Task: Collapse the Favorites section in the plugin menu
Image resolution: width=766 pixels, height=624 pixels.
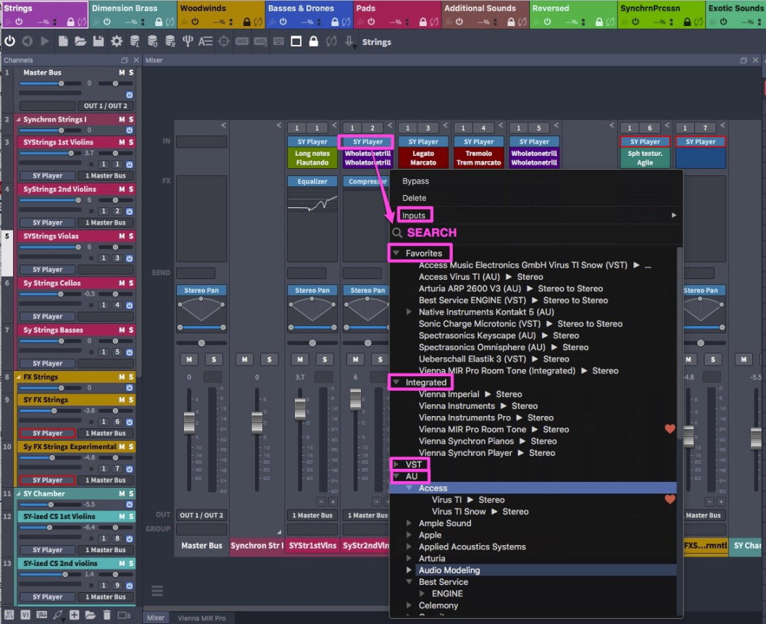Action: (x=396, y=253)
